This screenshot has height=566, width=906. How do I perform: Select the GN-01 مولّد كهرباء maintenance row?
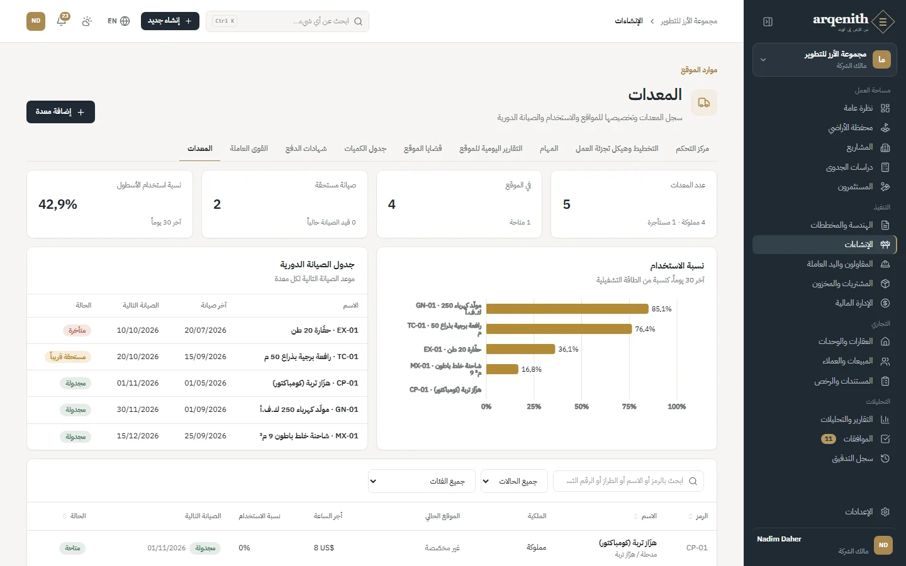(198, 410)
